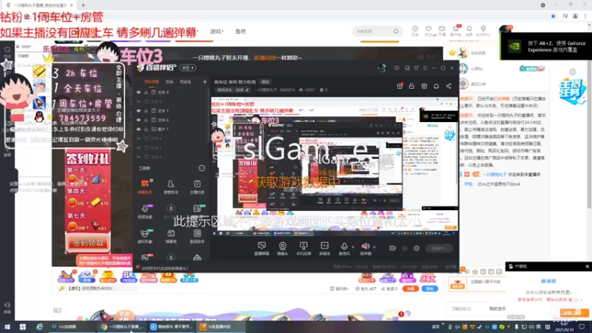
Task: Collapse the 工具箱 toolbox section
Action: coord(202,169)
